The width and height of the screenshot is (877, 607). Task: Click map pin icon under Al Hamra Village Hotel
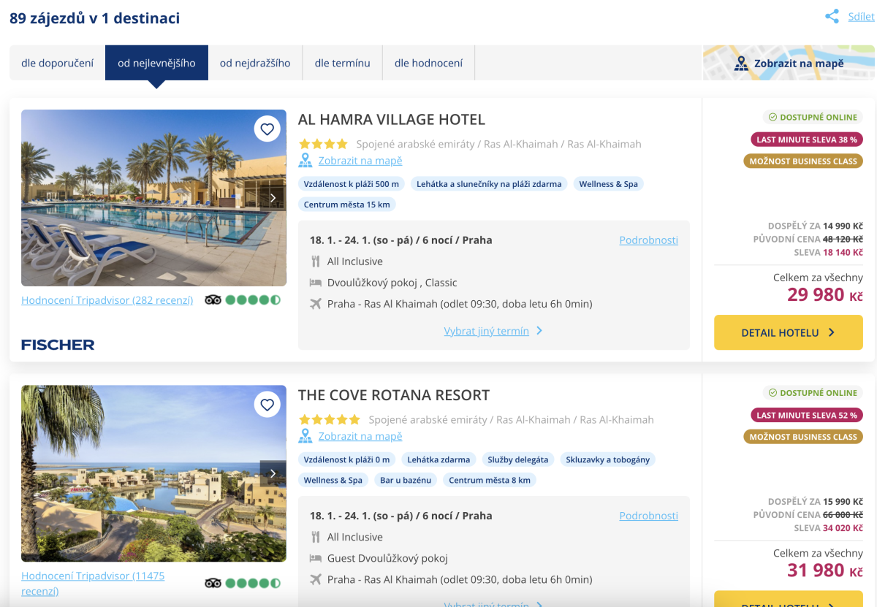point(305,161)
